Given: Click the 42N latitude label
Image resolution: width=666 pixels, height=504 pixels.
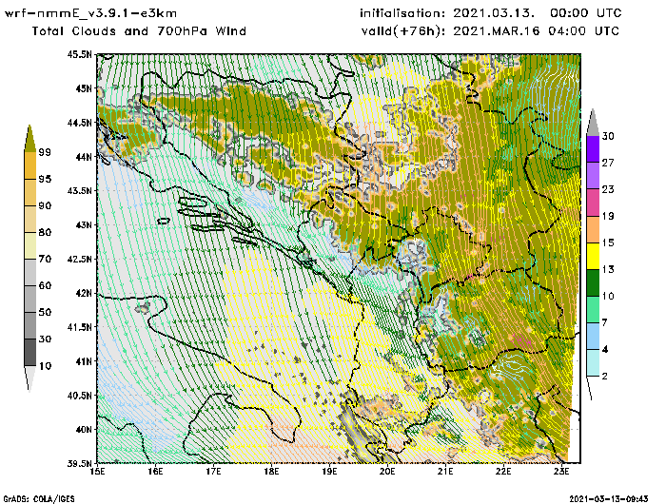Looking at the screenshot, I should point(84,293).
